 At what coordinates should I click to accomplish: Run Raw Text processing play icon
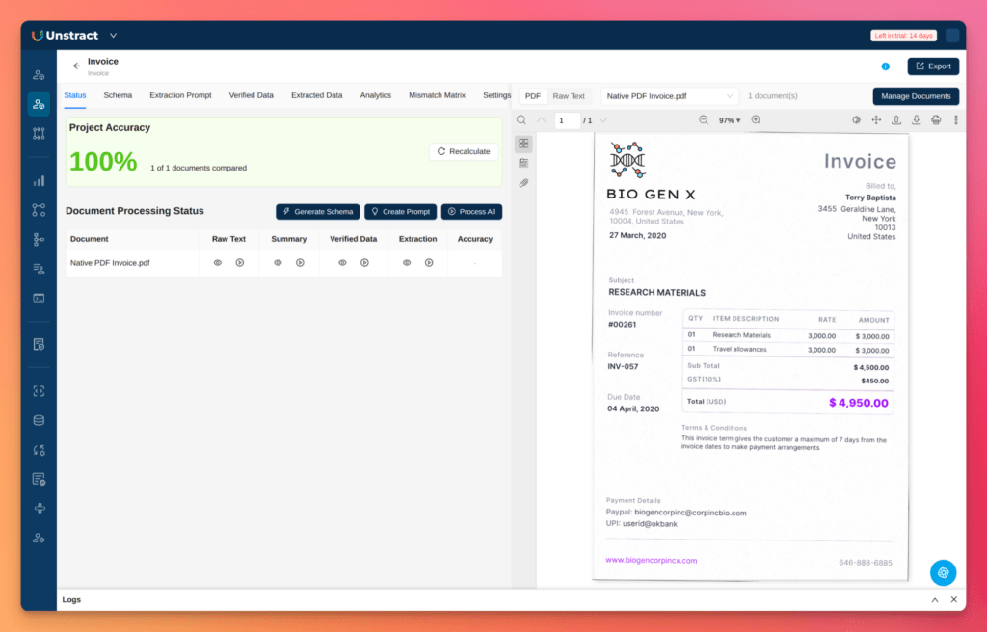pyautogui.click(x=240, y=262)
